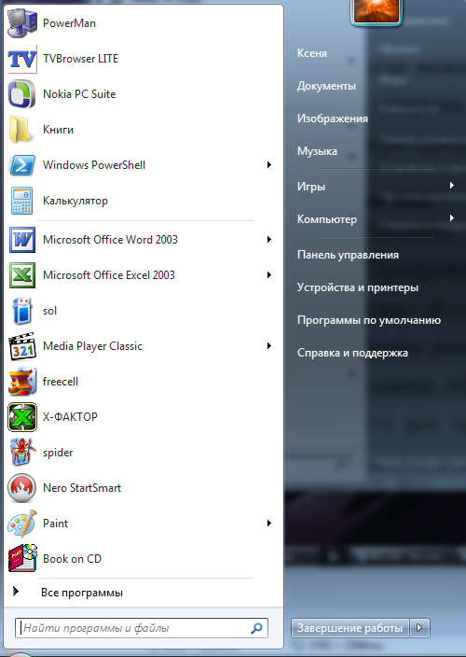Click the Microsoft Office Excel 2003 icon
The height and width of the screenshot is (657, 466).
tap(22, 275)
